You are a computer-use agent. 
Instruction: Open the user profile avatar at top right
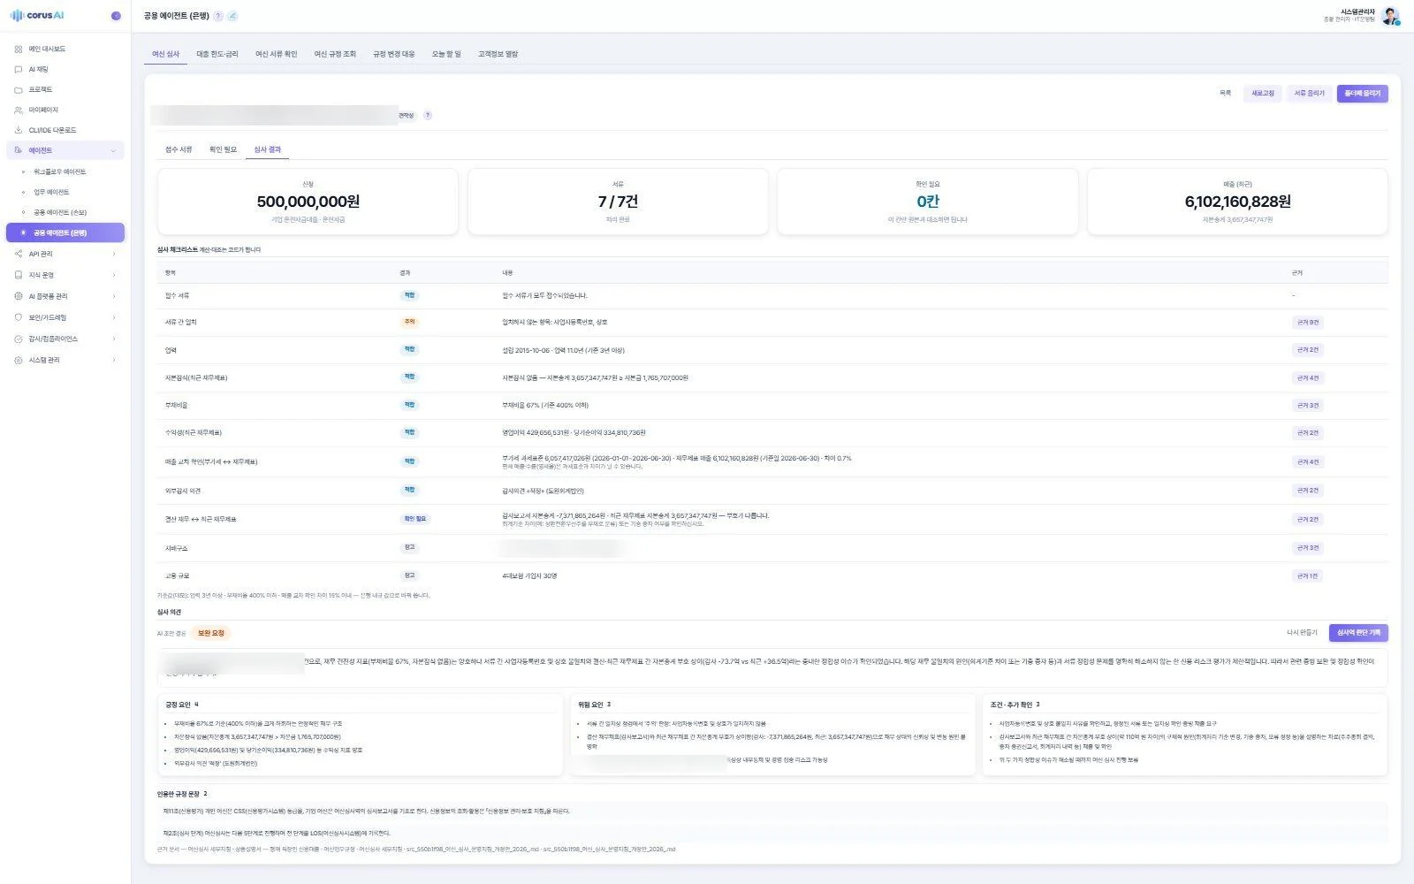(1390, 16)
